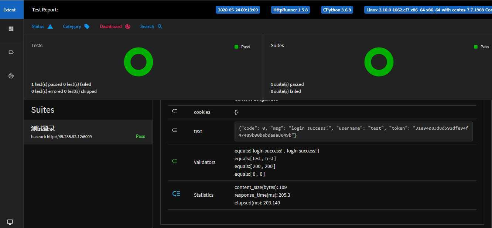Toggle the Pass legend of Tests chart

pyautogui.click(x=242, y=47)
